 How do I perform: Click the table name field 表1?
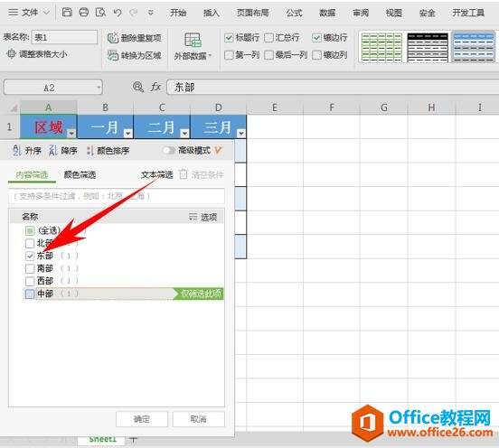[64, 37]
